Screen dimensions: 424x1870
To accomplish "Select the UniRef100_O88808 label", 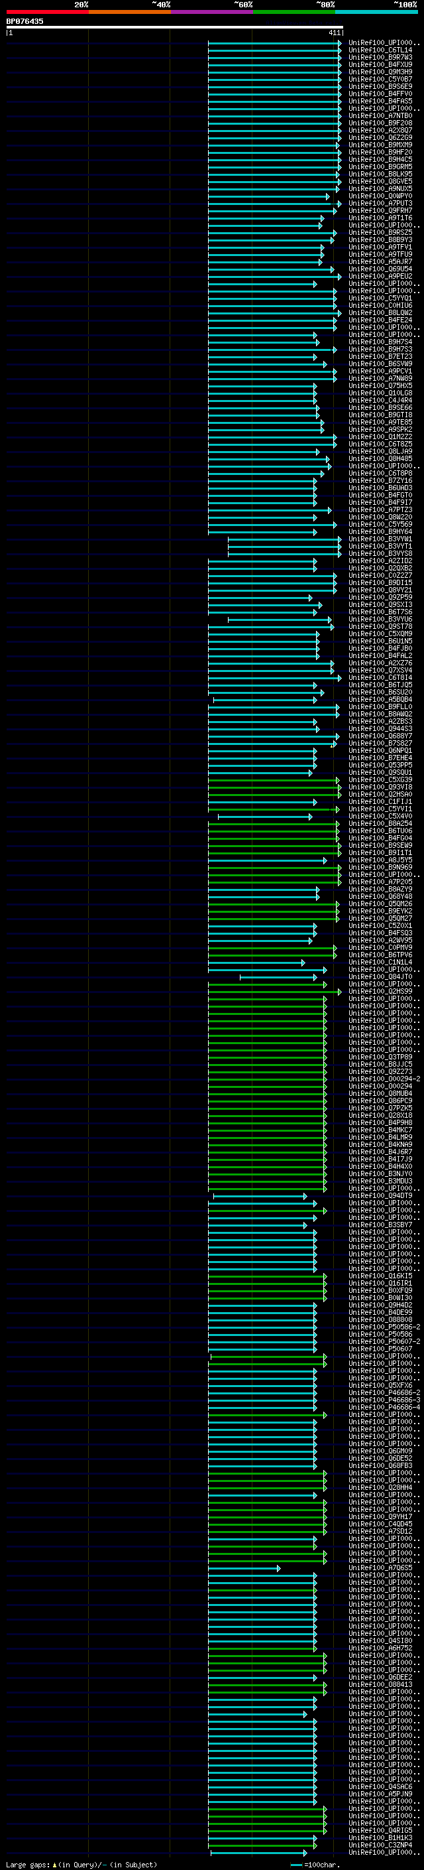I will [x=380, y=1319].
